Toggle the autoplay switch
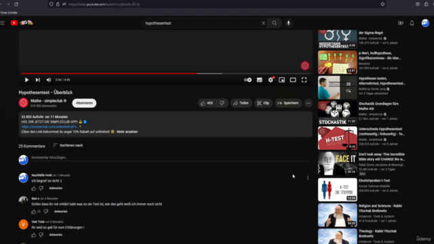Screen dimensions: 434x244 click(248, 80)
